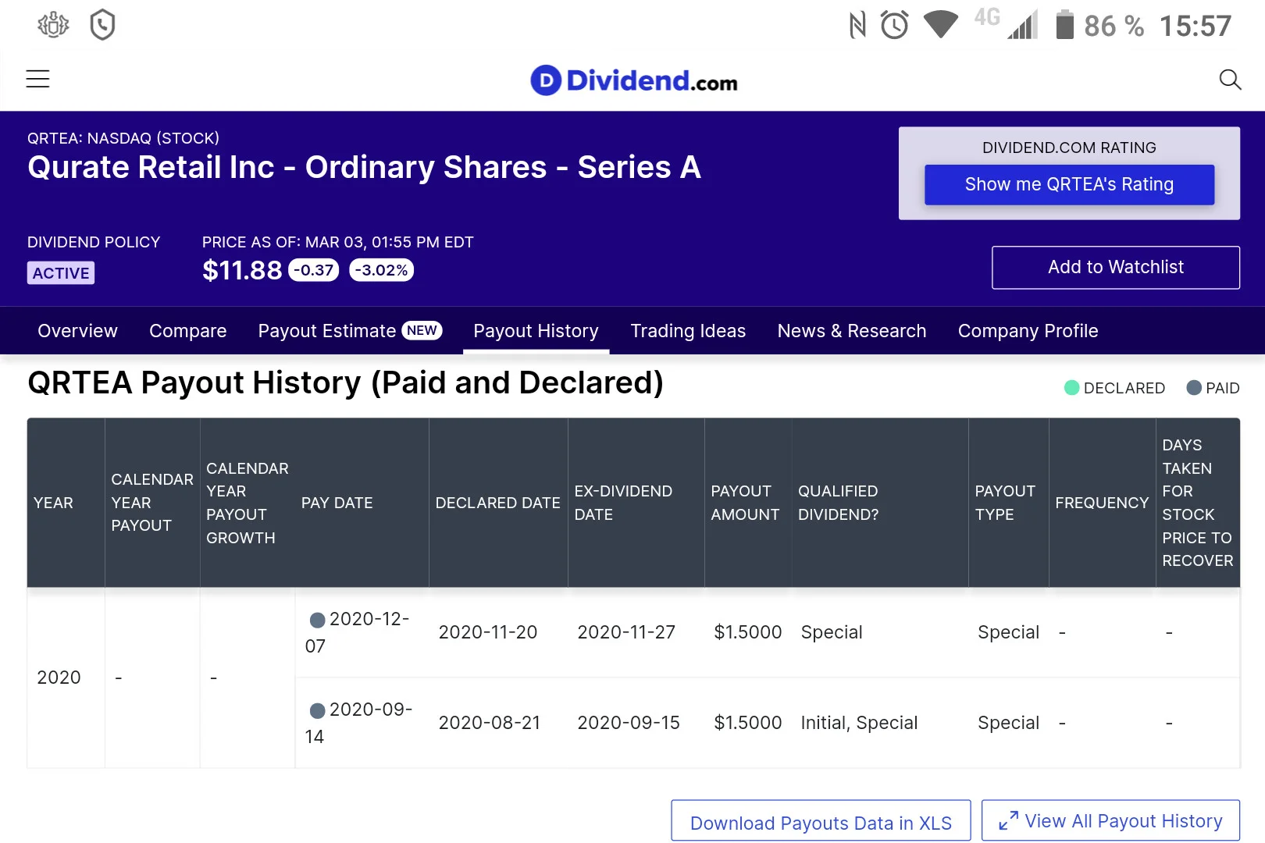Image resolution: width=1265 pixels, height=843 pixels.
Task: Open the Compare tab
Action: pos(187,331)
